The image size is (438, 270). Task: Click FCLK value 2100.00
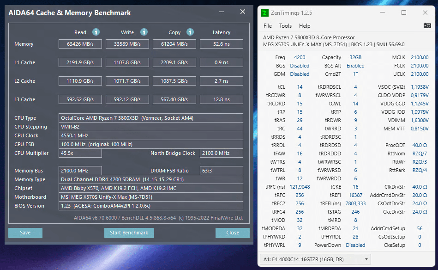420,66
